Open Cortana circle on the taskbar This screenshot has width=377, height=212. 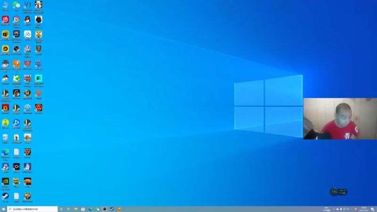[61, 209]
